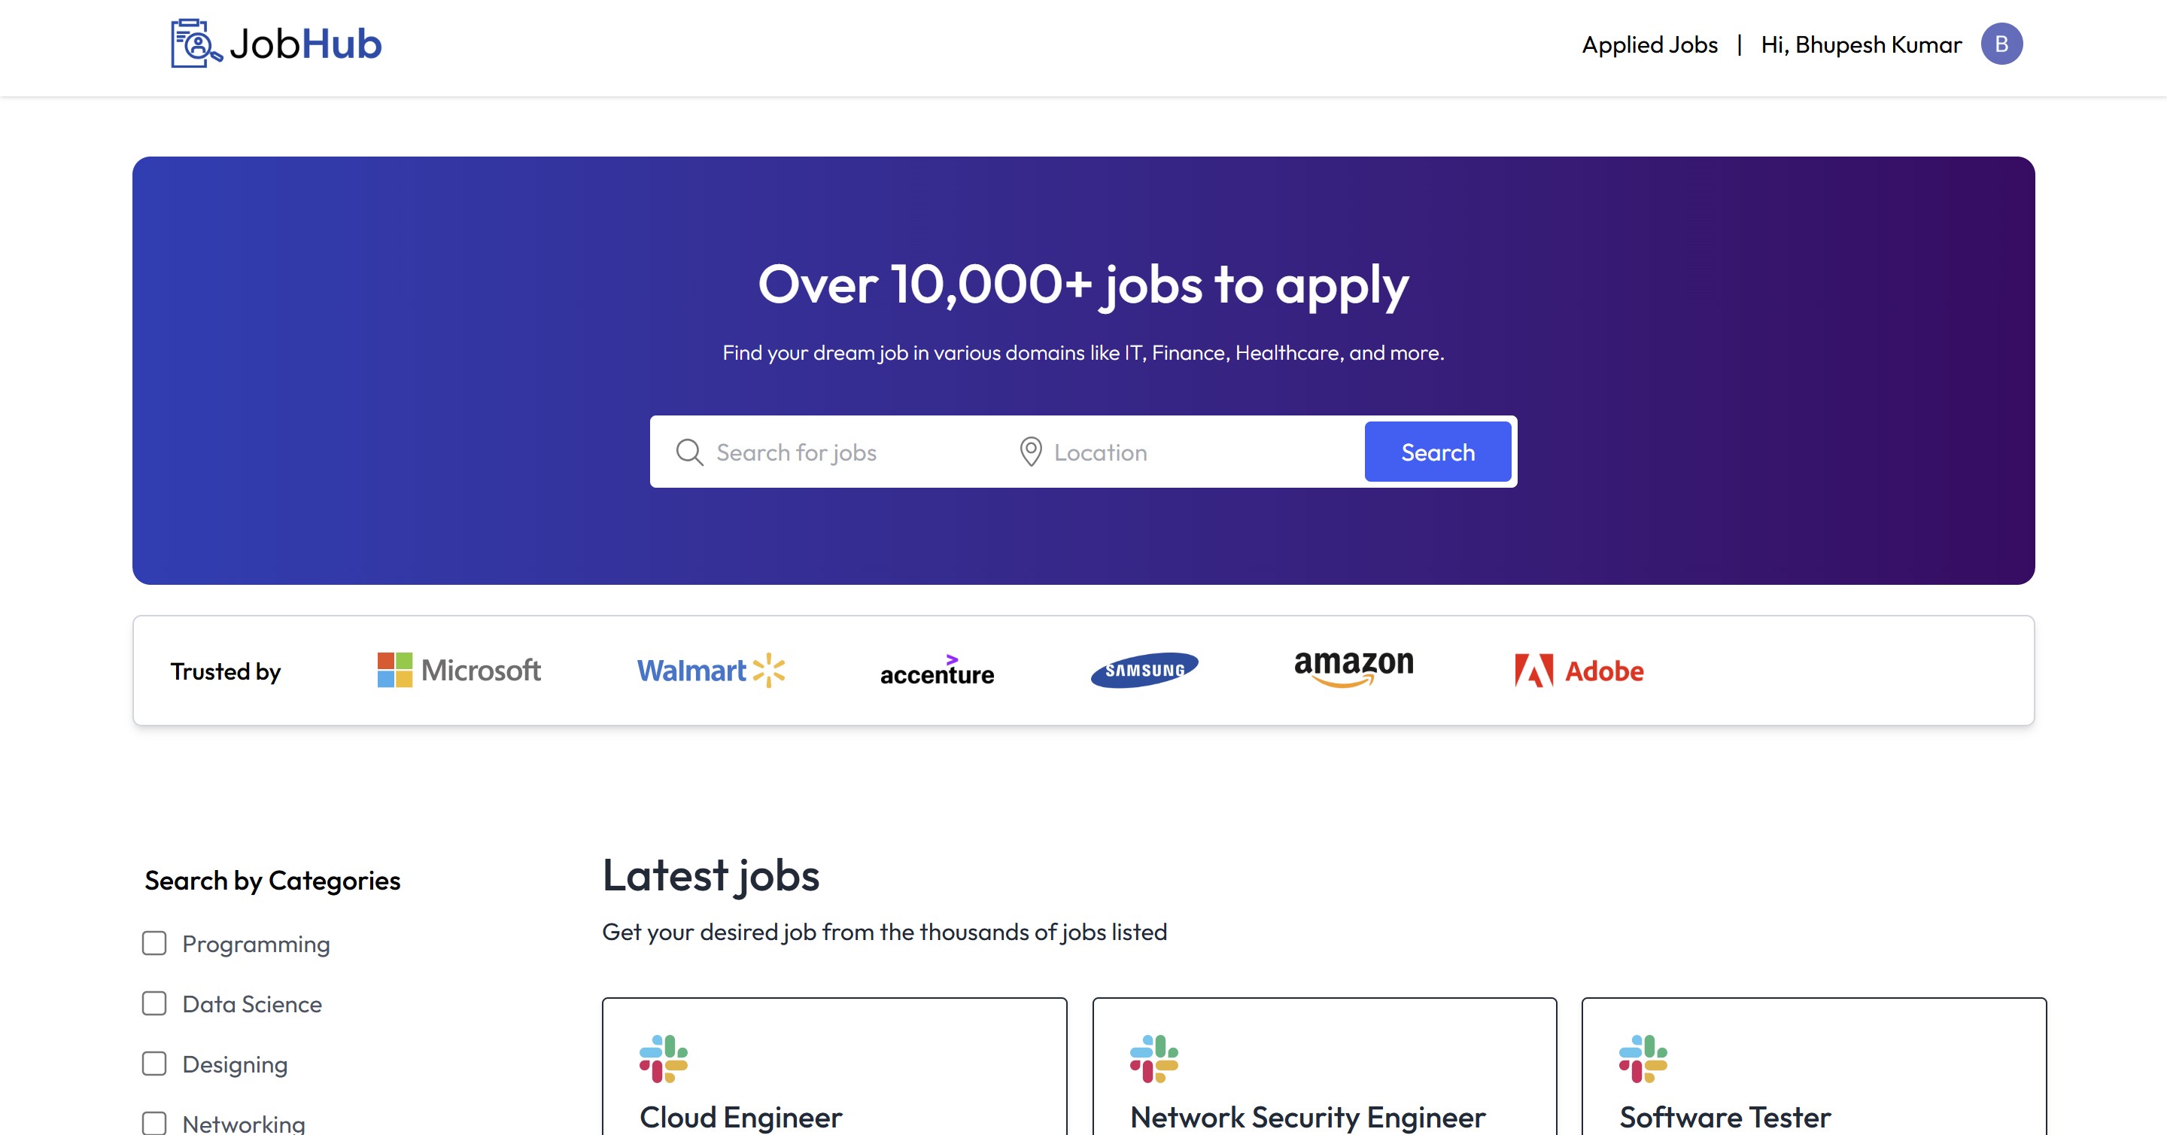Image resolution: width=2167 pixels, height=1135 pixels.
Task: Check the Data Science category
Action: [x=155, y=1004]
